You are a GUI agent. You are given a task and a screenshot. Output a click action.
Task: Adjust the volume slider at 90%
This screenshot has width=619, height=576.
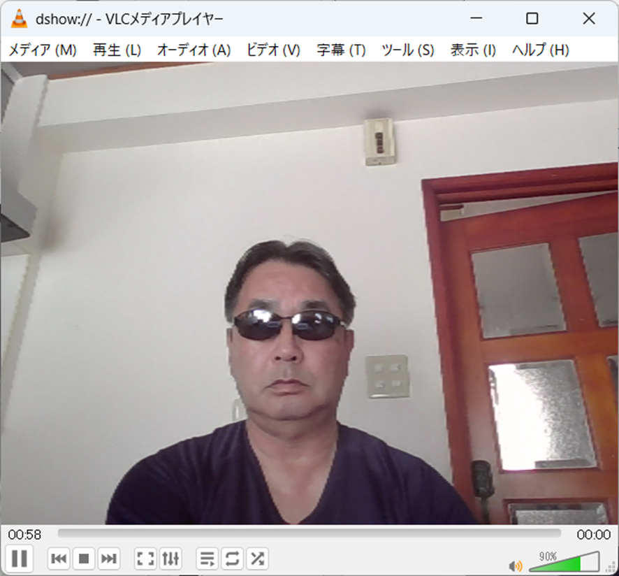click(x=564, y=562)
